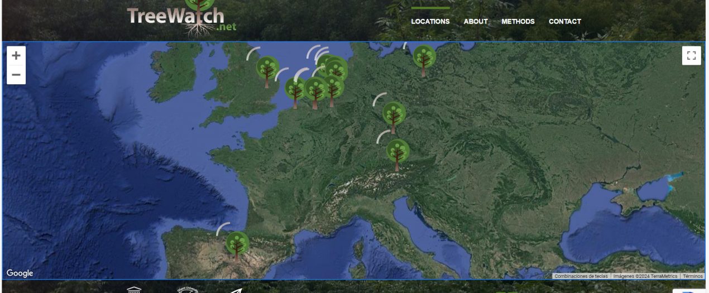Click the TreeWatch.net logo
This screenshot has height=293, width=709.
(x=181, y=19)
